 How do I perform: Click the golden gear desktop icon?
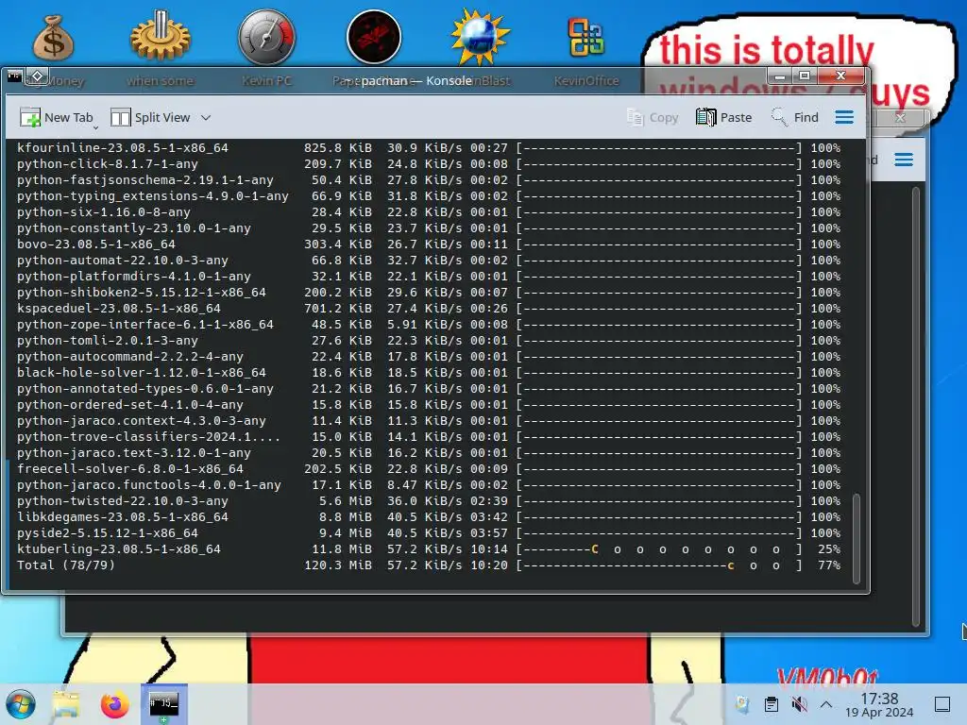[x=161, y=36]
